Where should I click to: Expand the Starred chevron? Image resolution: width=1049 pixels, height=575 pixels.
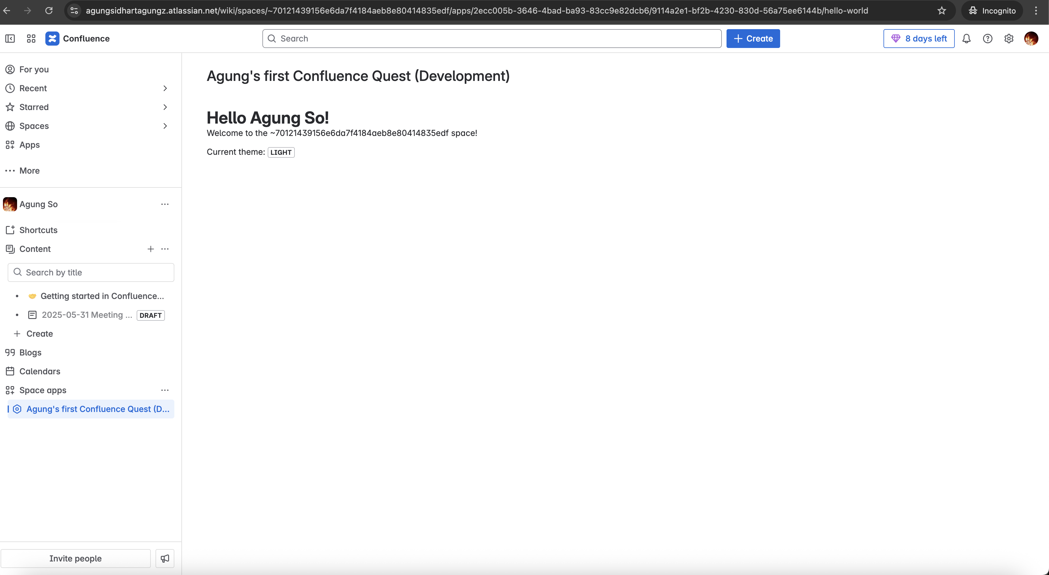coord(165,107)
